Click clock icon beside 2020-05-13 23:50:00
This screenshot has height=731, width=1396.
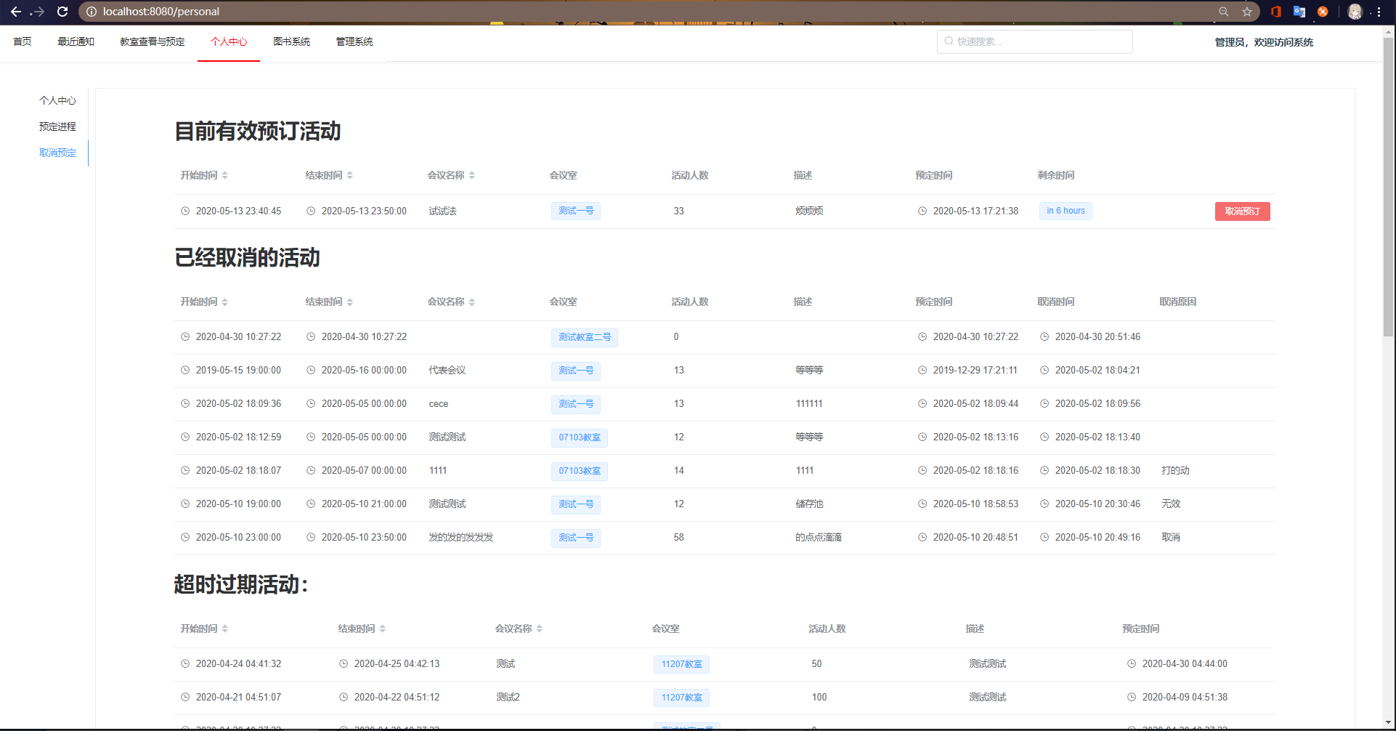tap(311, 211)
